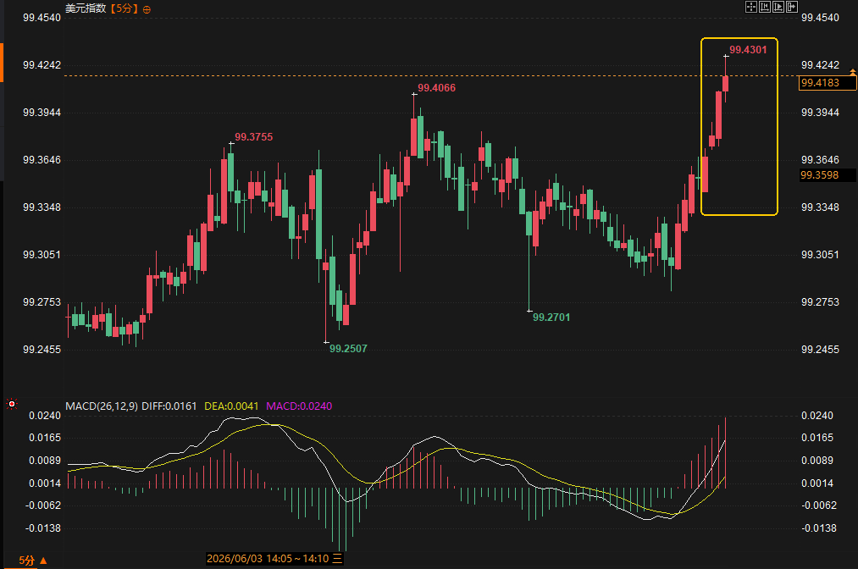Click the peak label 99.4066
The height and width of the screenshot is (569, 858).
pyautogui.click(x=437, y=88)
